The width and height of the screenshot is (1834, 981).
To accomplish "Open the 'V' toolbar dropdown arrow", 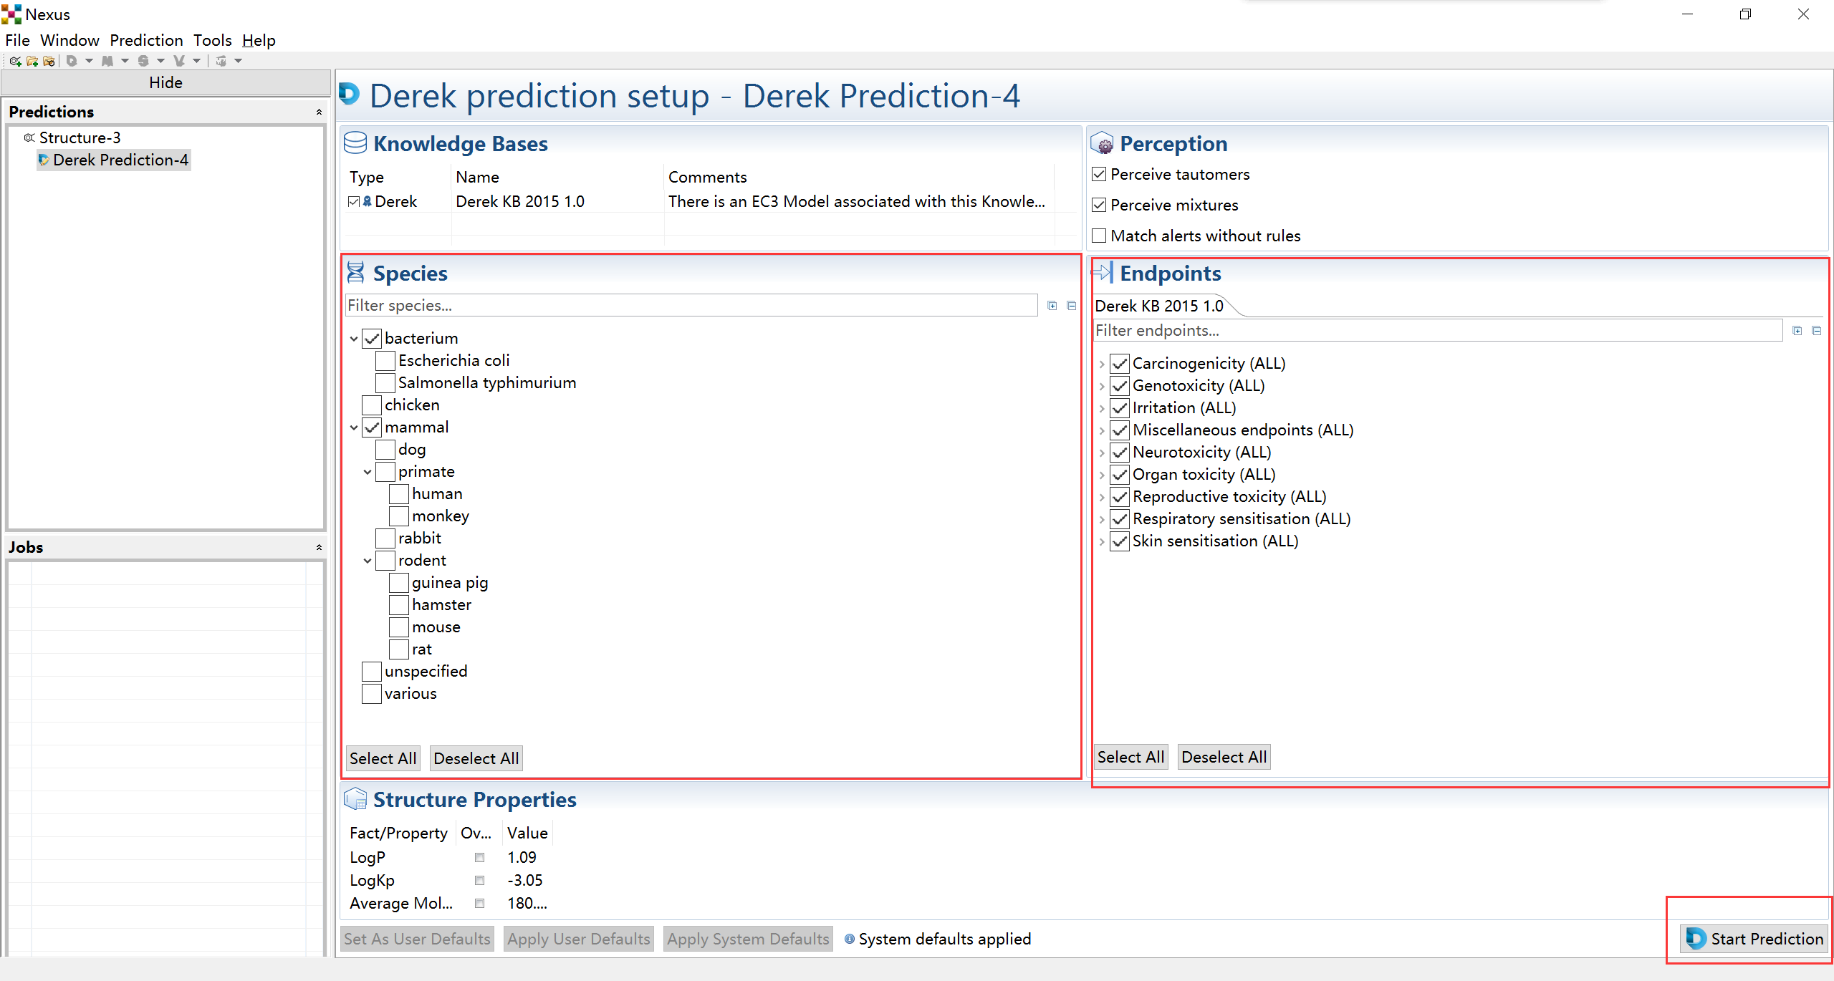I will (196, 61).
